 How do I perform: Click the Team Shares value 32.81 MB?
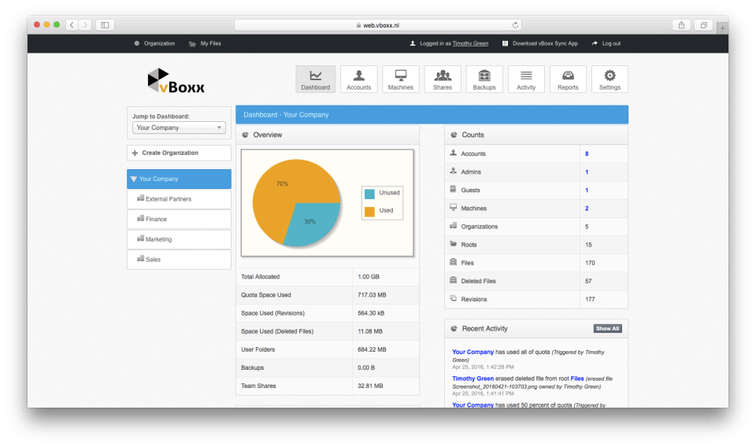(370, 386)
